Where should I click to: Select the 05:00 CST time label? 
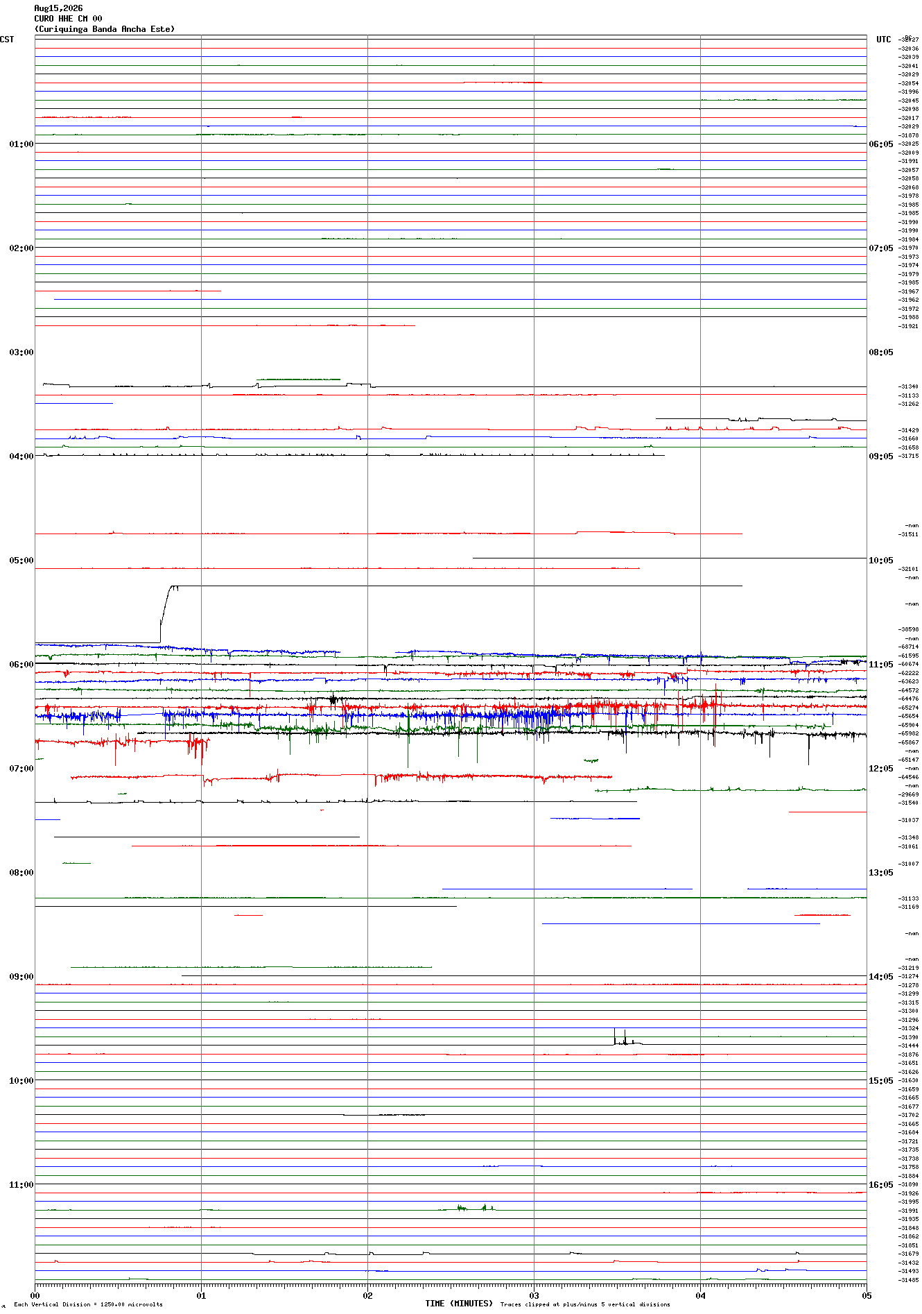click(21, 561)
